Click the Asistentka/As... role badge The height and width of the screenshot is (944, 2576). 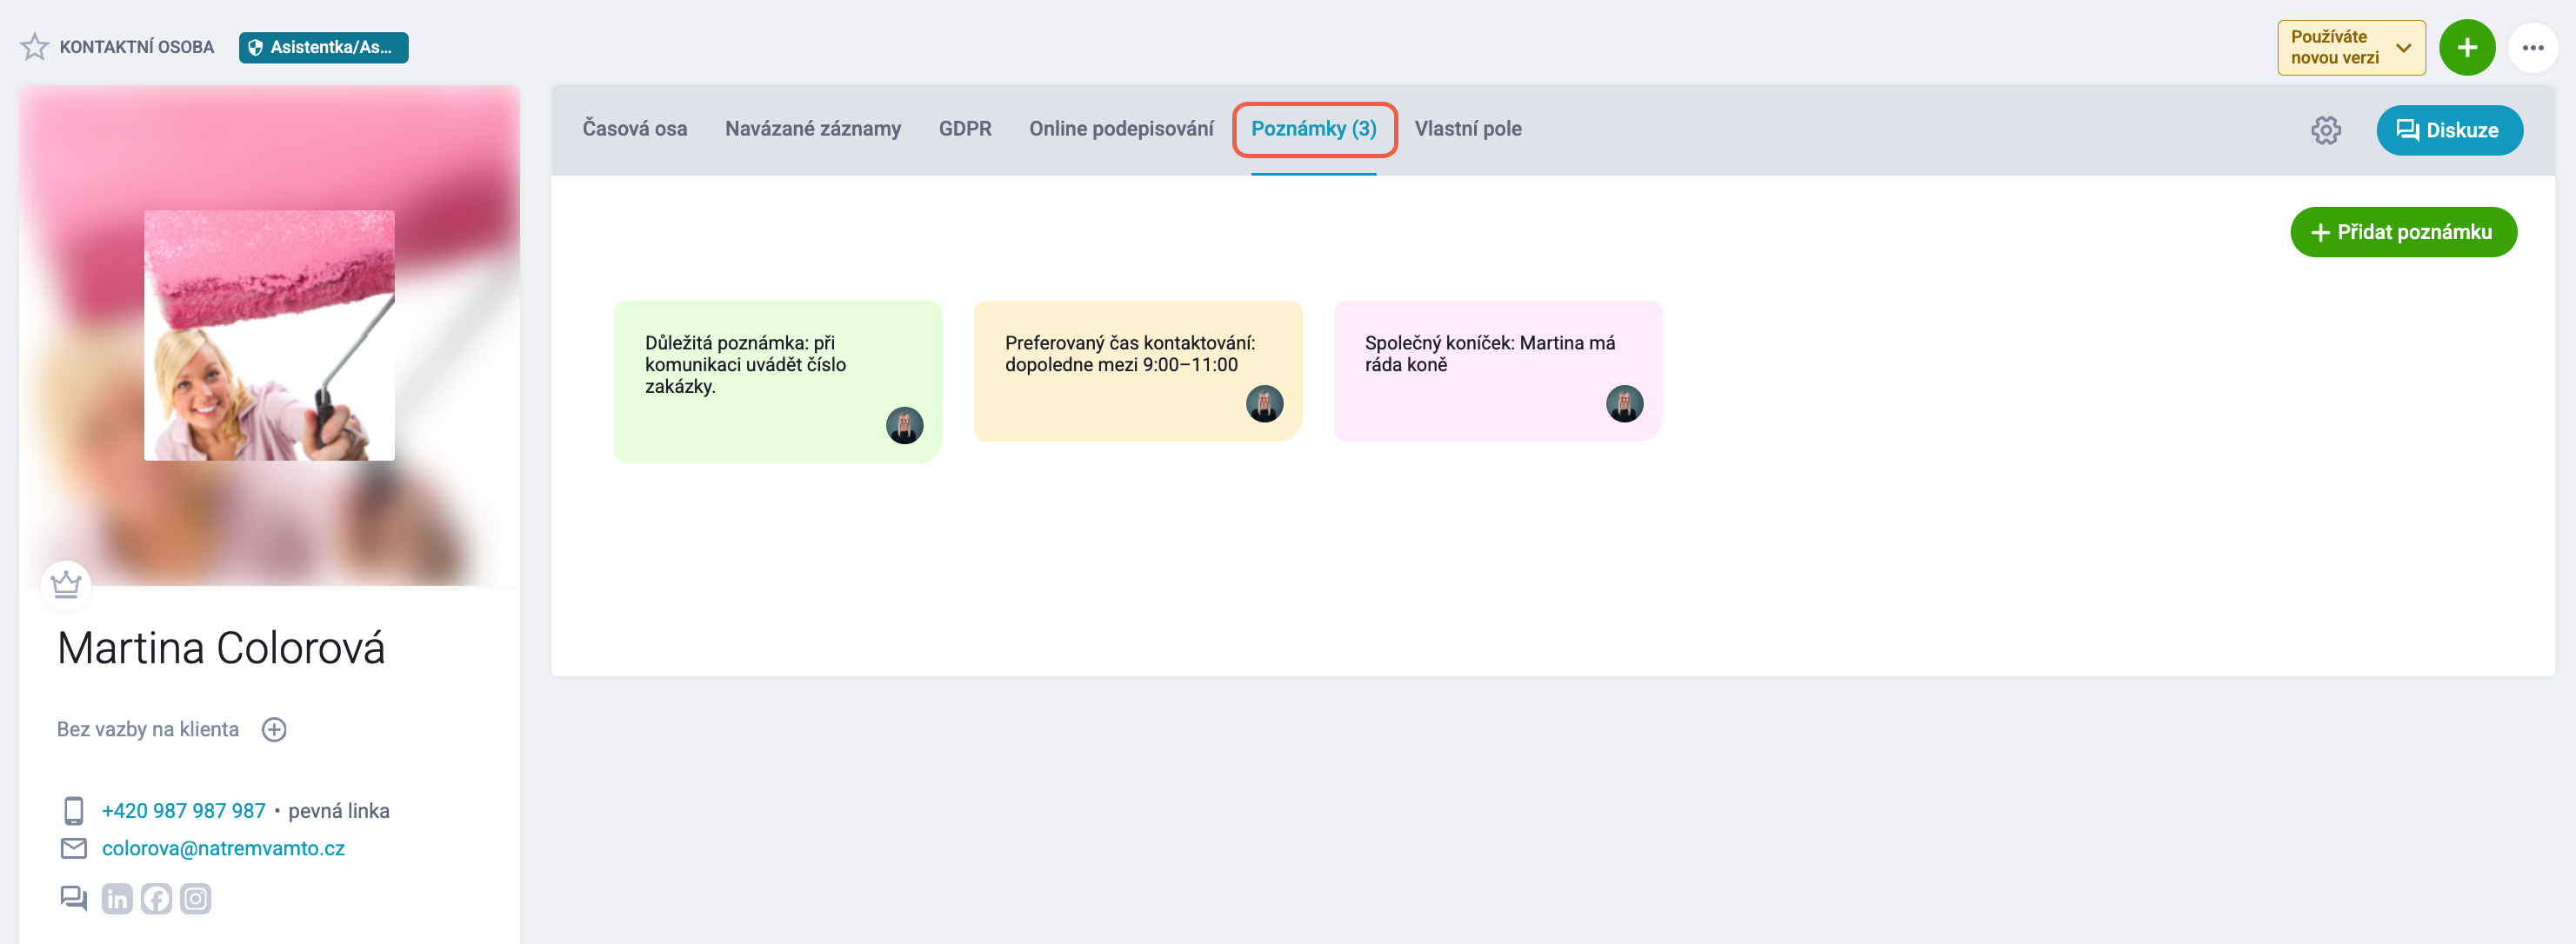click(323, 47)
